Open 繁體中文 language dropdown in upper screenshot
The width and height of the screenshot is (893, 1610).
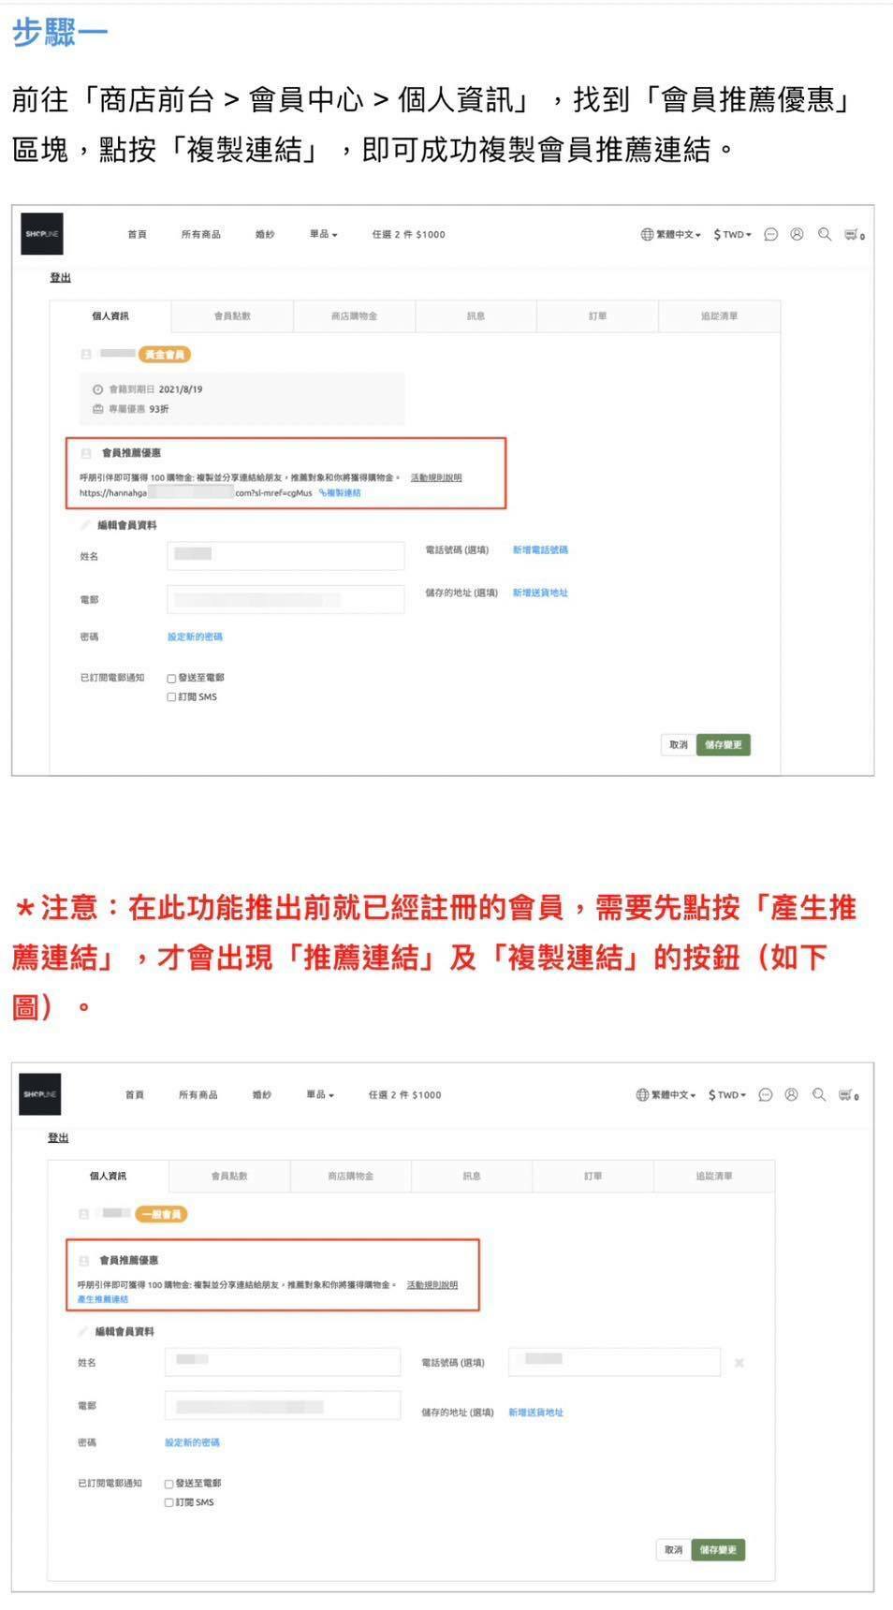[679, 234]
